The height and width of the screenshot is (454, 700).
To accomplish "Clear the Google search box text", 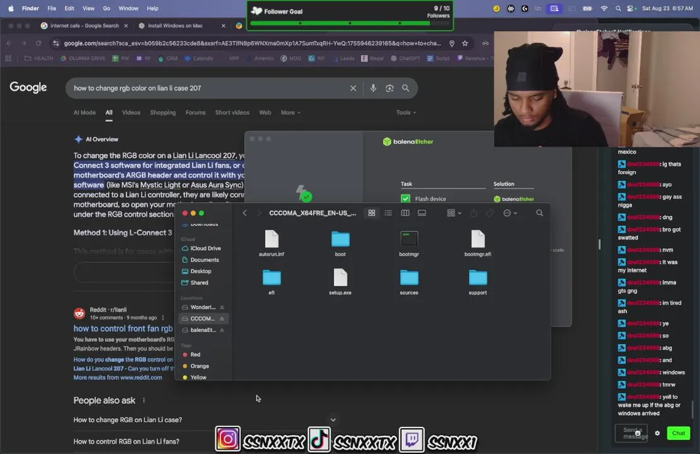I will (x=353, y=88).
